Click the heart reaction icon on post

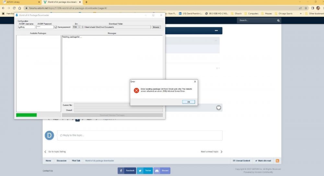click(x=219, y=108)
